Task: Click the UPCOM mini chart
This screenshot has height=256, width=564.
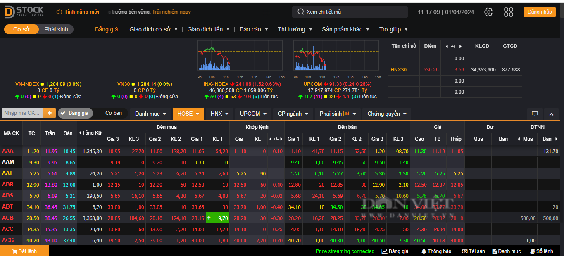Action: [336, 56]
